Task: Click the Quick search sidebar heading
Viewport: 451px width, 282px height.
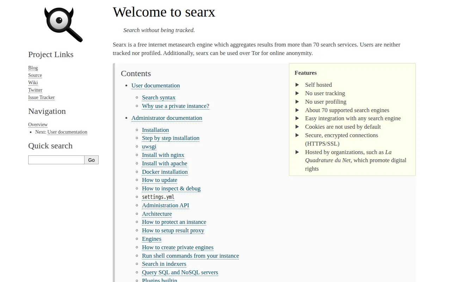Action: pyautogui.click(x=50, y=146)
